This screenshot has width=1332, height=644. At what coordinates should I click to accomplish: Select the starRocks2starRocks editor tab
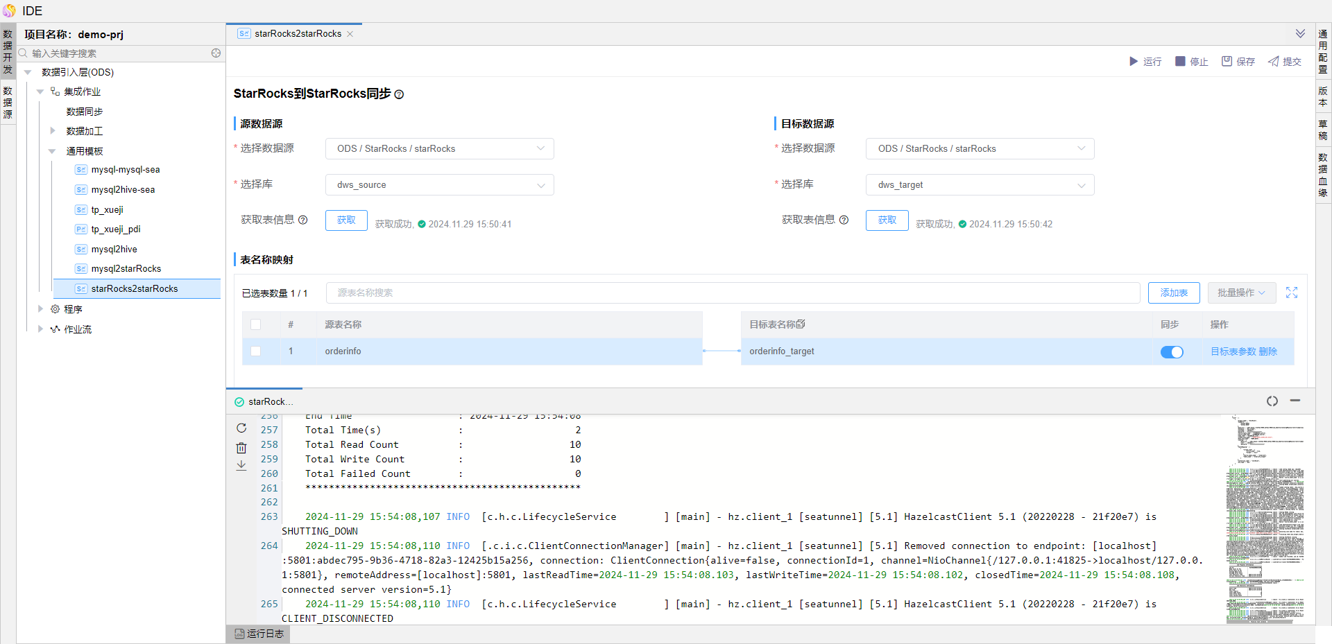point(297,33)
